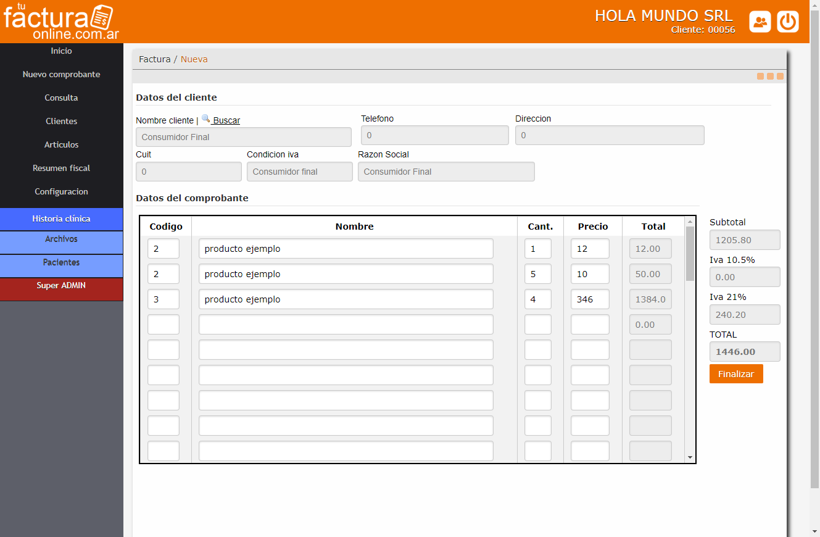Image resolution: width=820 pixels, height=537 pixels.
Task: Focus the Precio field containing 346
Action: click(590, 299)
